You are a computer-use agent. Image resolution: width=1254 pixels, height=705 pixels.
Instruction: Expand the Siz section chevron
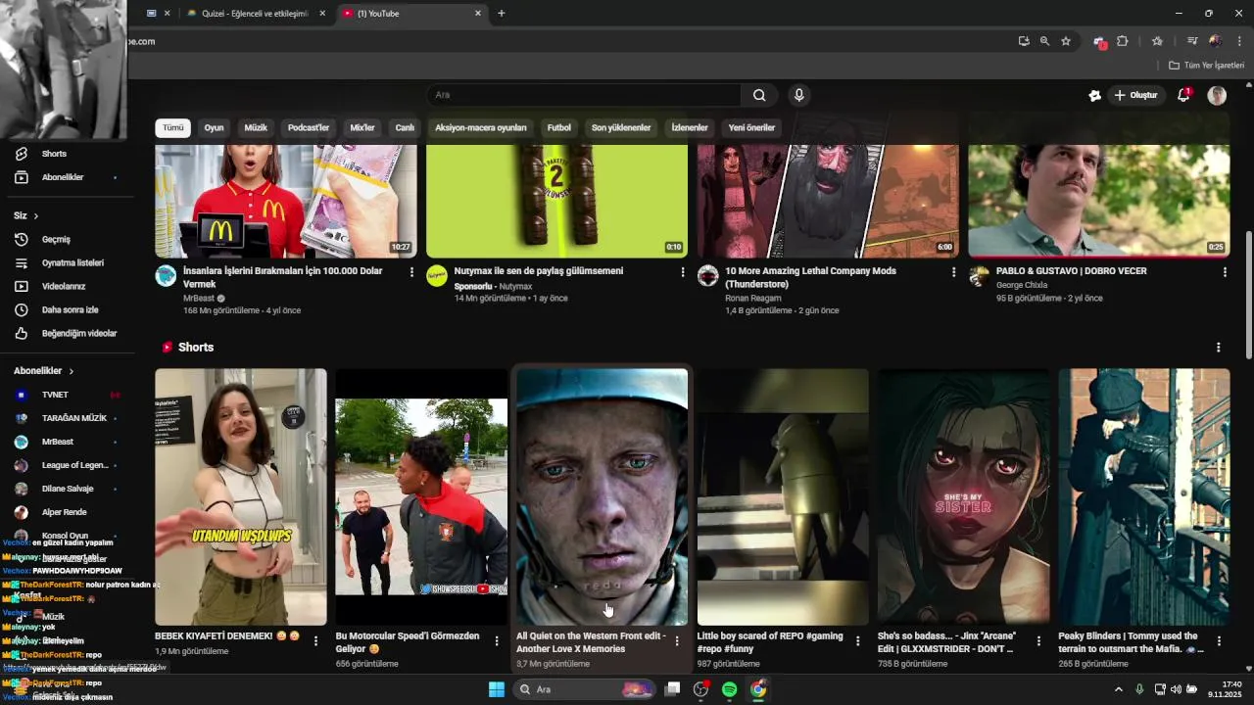tap(36, 215)
